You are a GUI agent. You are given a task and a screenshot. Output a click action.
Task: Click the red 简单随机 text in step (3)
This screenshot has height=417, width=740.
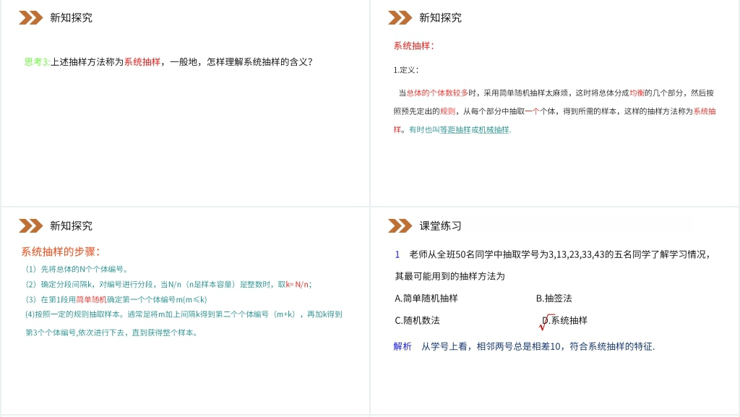[x=91, y=299]
